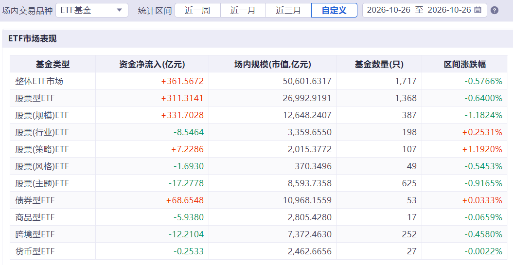This screenshot has width=513, height=265.
Task: Select the 近一月 period tab
Action: (x=243, y=10)
